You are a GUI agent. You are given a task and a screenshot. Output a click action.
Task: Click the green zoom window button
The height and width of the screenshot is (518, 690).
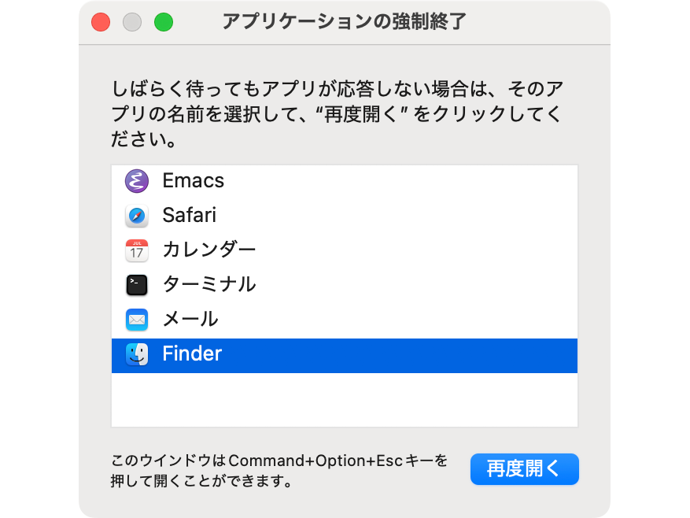pos(164,22)
